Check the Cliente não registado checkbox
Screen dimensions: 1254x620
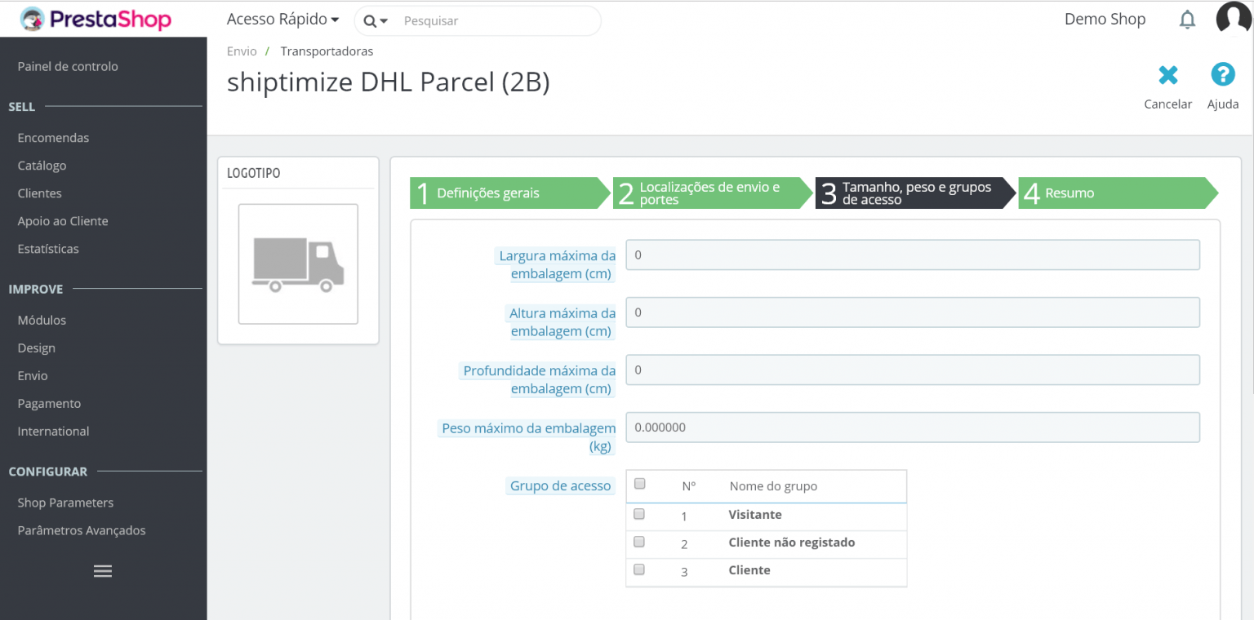[x=639, y=542]
